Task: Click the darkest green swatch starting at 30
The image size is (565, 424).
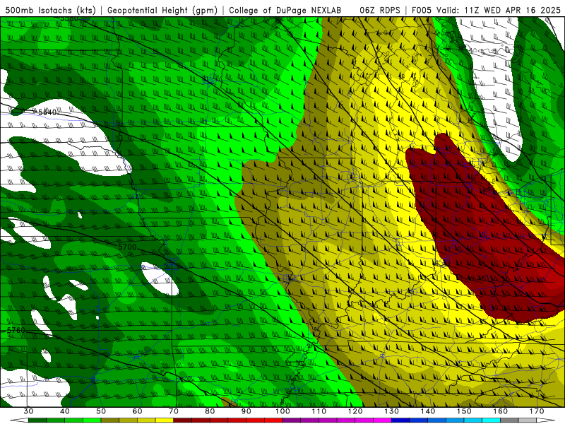Action: coord(37,420)
